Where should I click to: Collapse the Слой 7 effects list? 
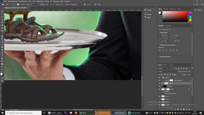(191, 89)
